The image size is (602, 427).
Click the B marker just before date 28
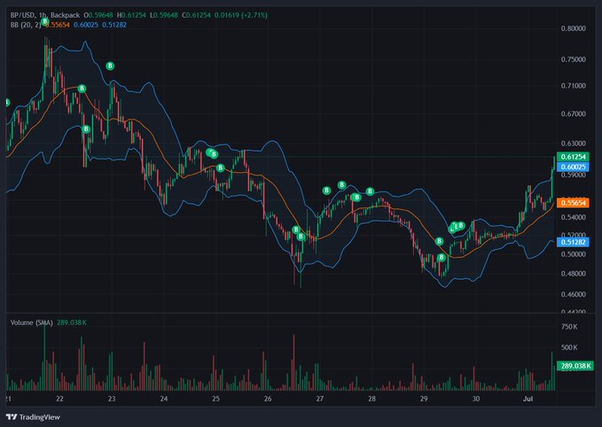tap(370, 191)
